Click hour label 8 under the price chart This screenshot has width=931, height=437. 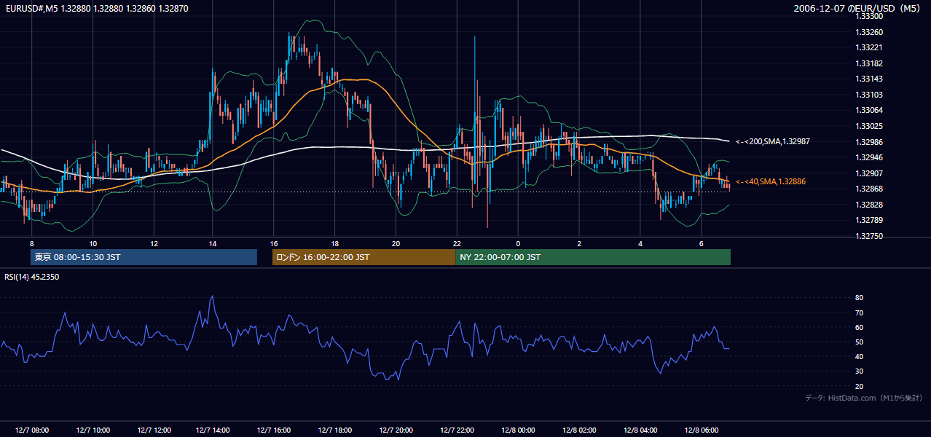tap(31, 243)
